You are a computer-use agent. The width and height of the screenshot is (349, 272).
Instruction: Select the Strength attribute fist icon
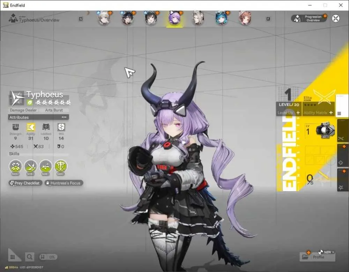click(15, 127)
